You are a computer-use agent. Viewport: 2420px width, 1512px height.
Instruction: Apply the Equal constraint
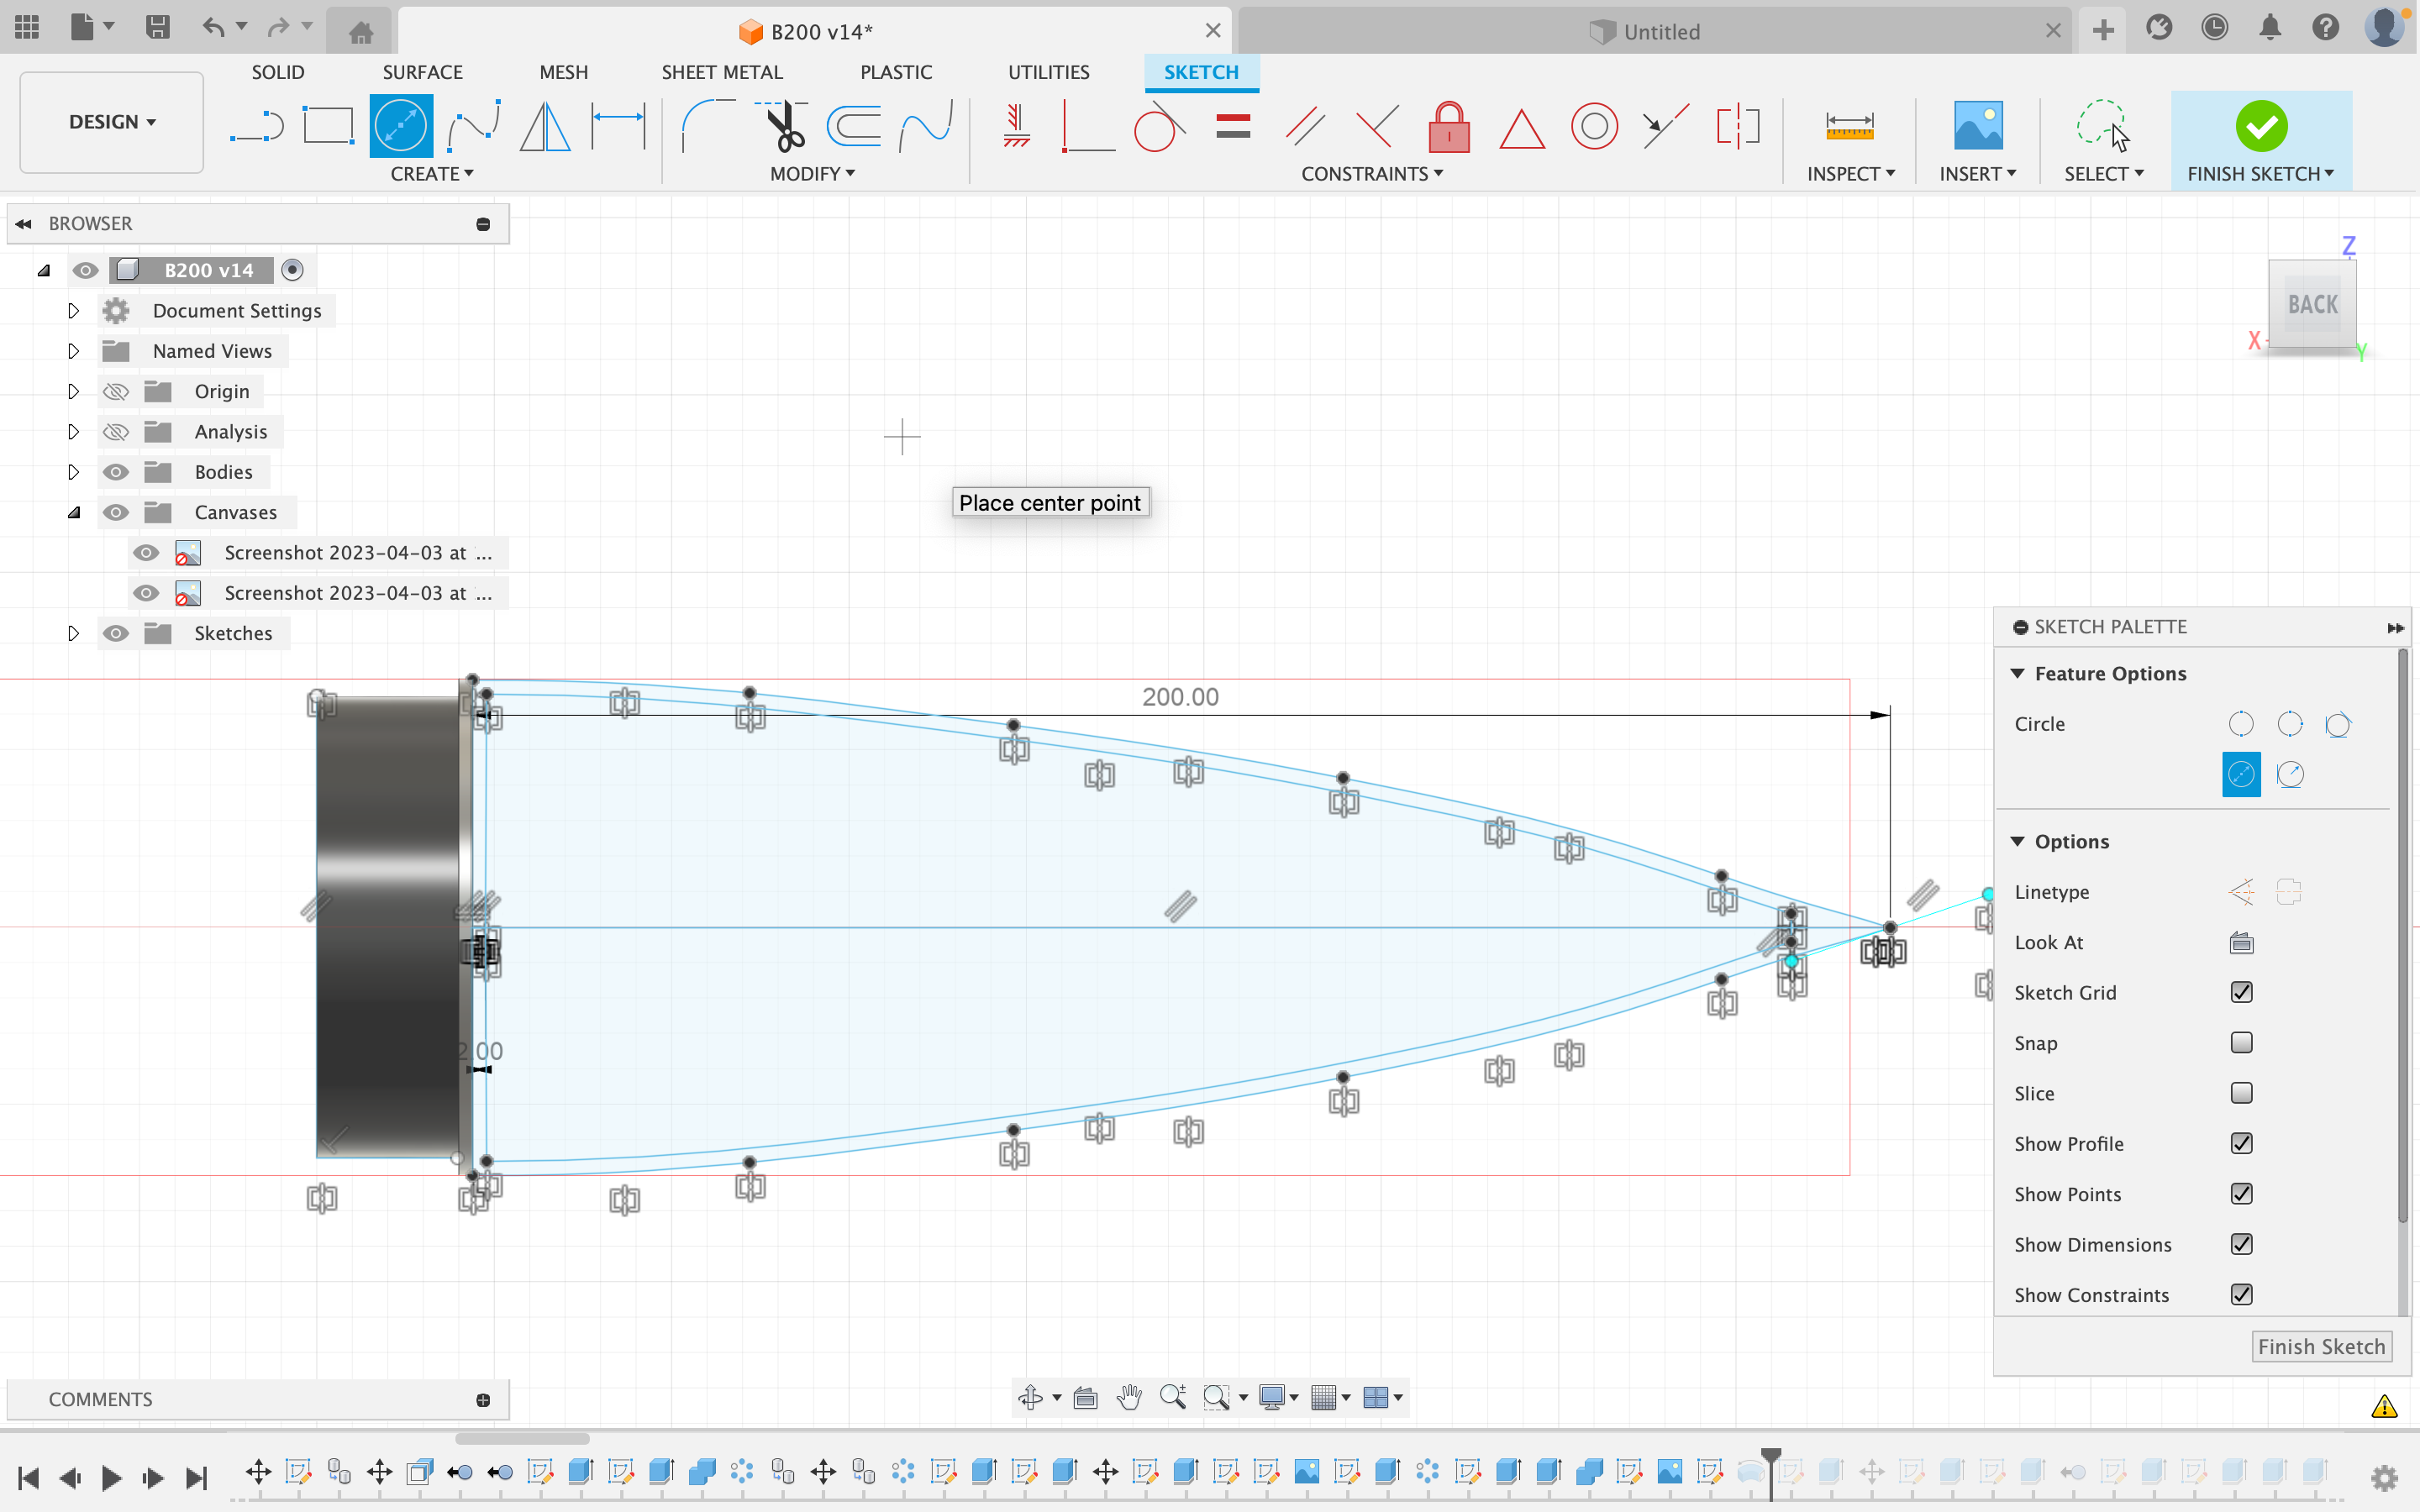pos(1232,125)
